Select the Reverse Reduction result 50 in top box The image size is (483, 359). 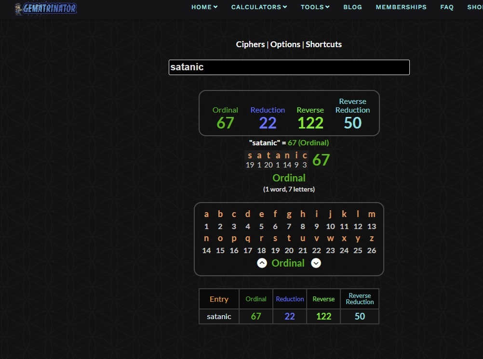tap(352, 123)
